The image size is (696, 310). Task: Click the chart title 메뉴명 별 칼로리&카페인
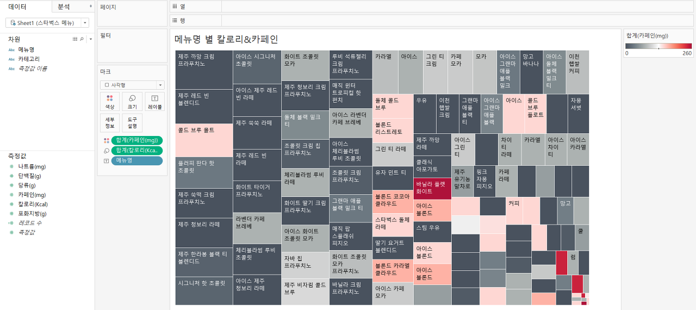tap(226, 39)
